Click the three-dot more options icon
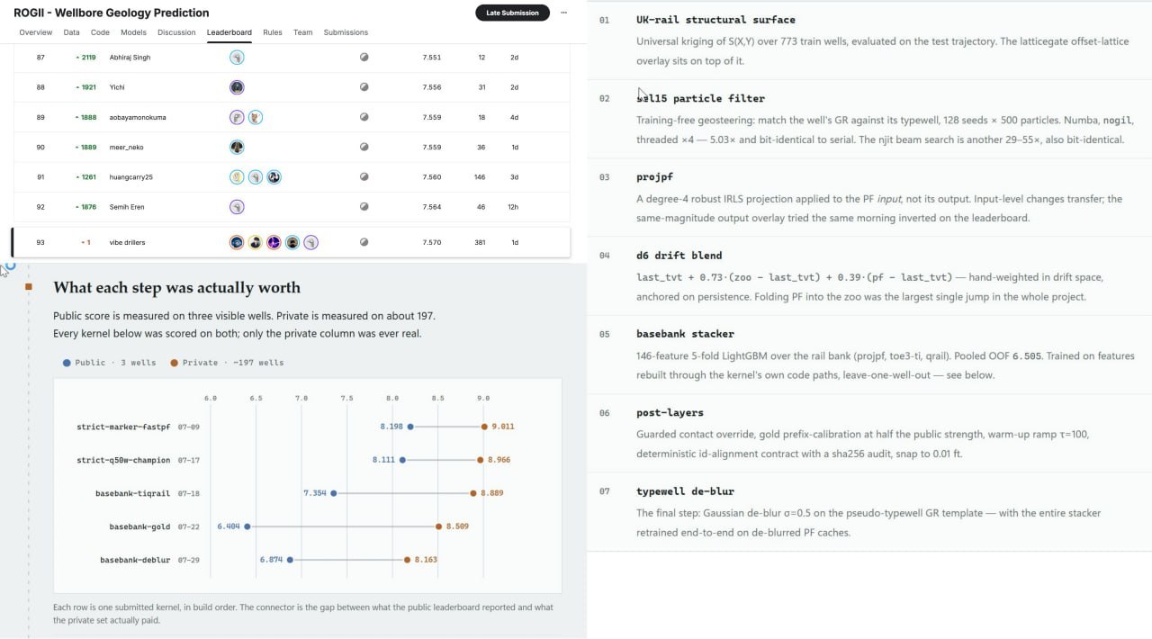 (x=564, y=13)
